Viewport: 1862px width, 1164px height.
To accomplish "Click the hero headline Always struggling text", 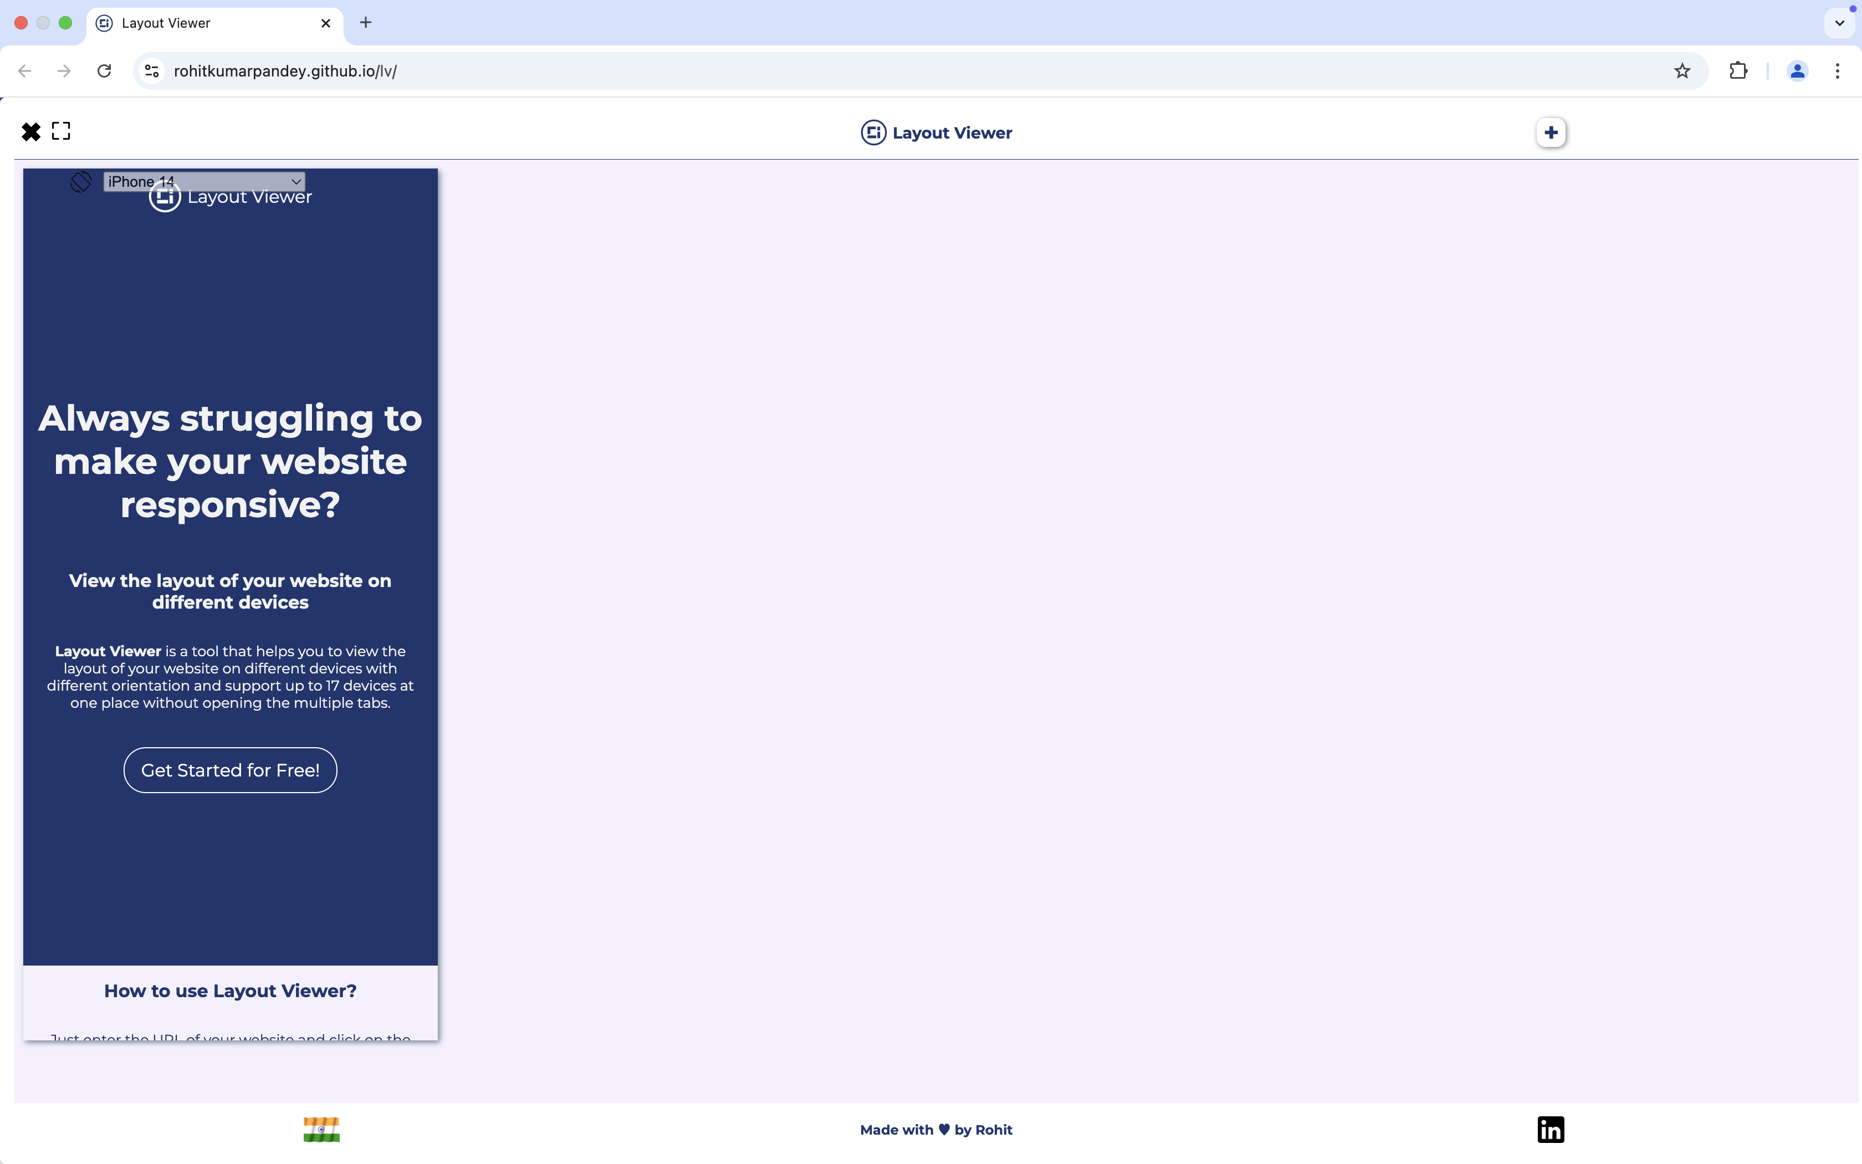I will 230,461.
